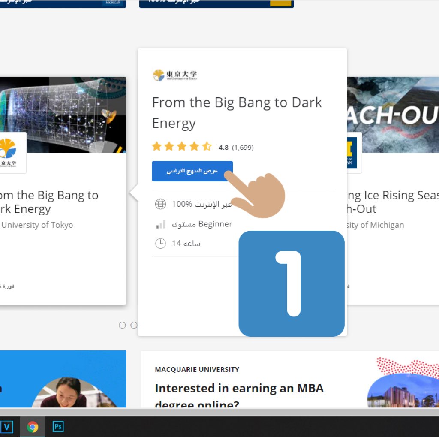Click MACQUARIE UNIVERSITY label
The width and height of the screenshot is (439, 437).
point(197,370)
